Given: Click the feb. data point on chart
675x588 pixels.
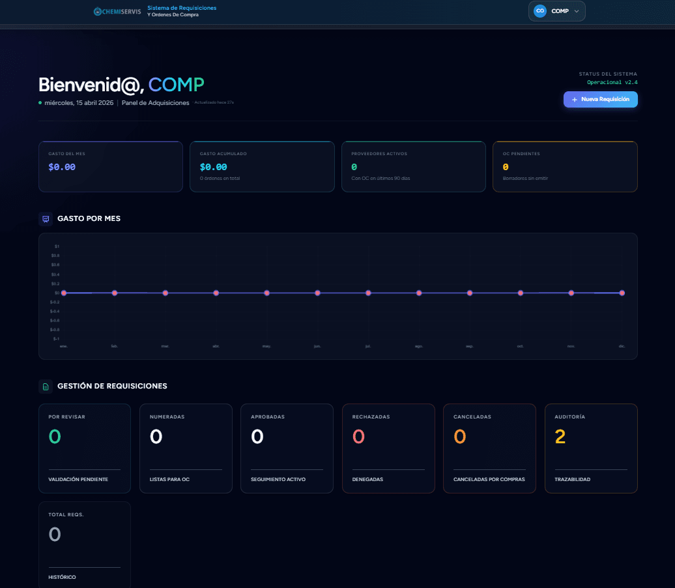Looking at the screenshot, I should (115, 293).
